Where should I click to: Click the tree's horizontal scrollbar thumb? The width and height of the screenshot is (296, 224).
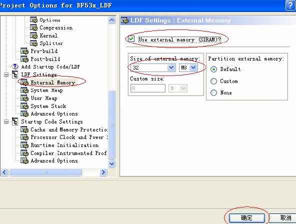(x=45, y=172)
